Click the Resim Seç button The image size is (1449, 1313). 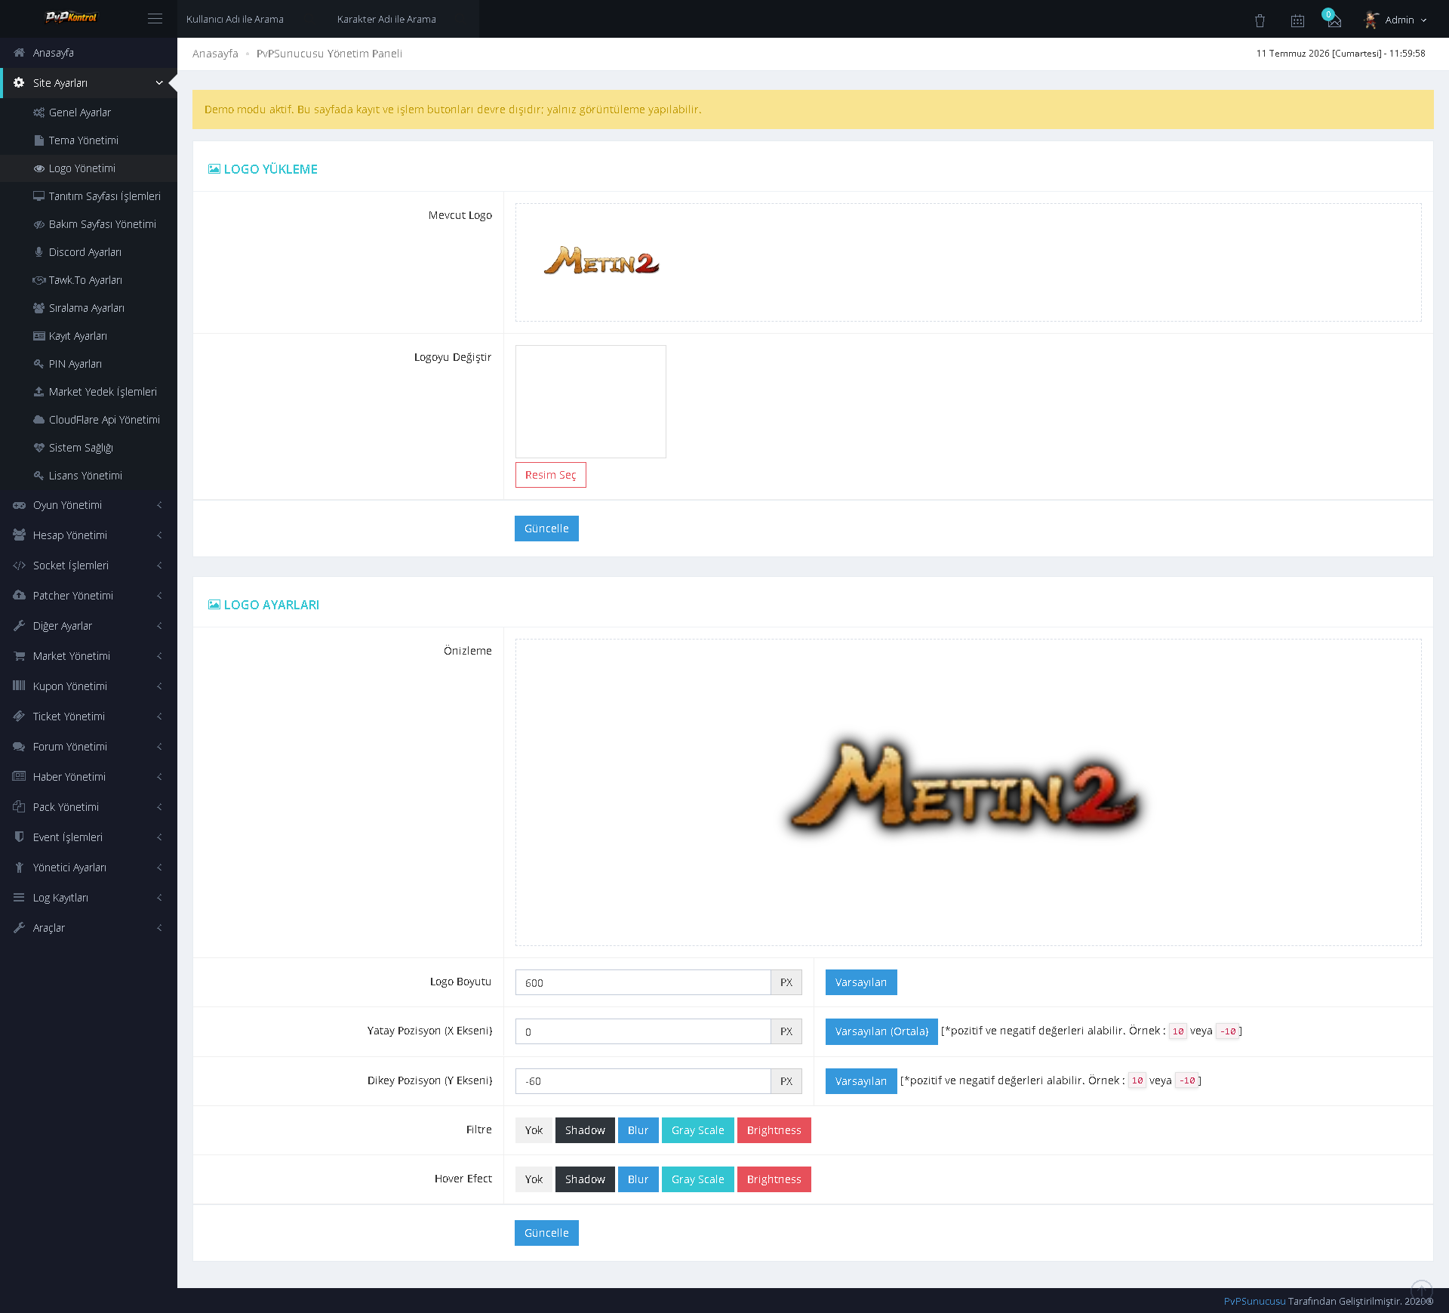(550, 475)
